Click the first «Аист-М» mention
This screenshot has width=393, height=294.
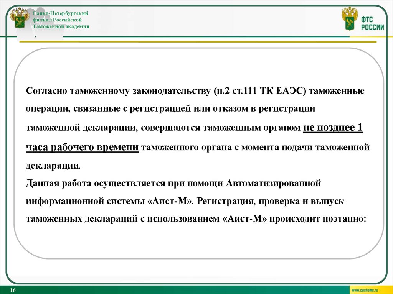tap(170, 201)
